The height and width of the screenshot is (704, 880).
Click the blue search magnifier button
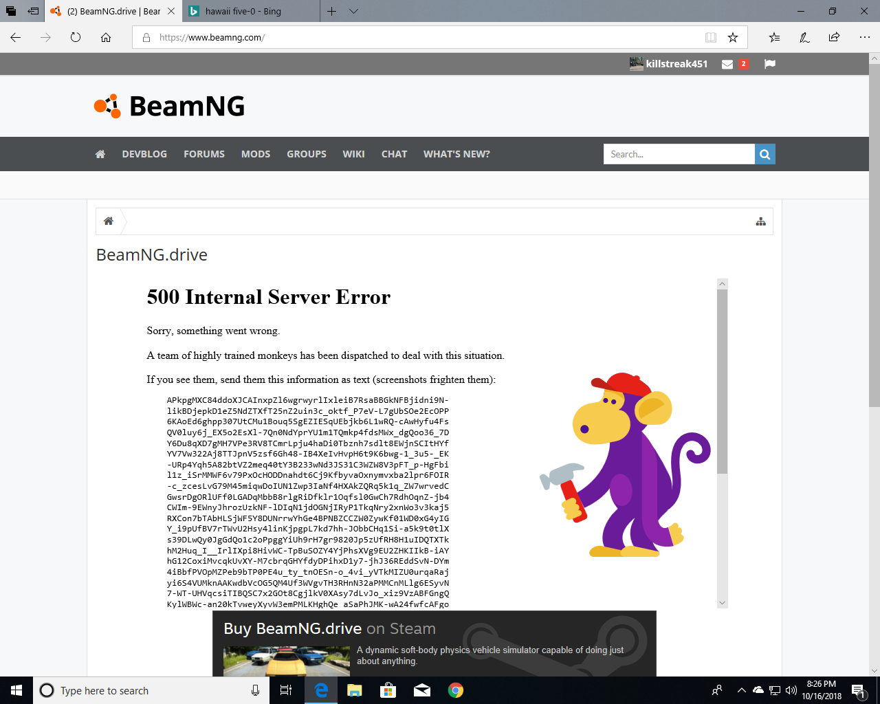(765, 154)
